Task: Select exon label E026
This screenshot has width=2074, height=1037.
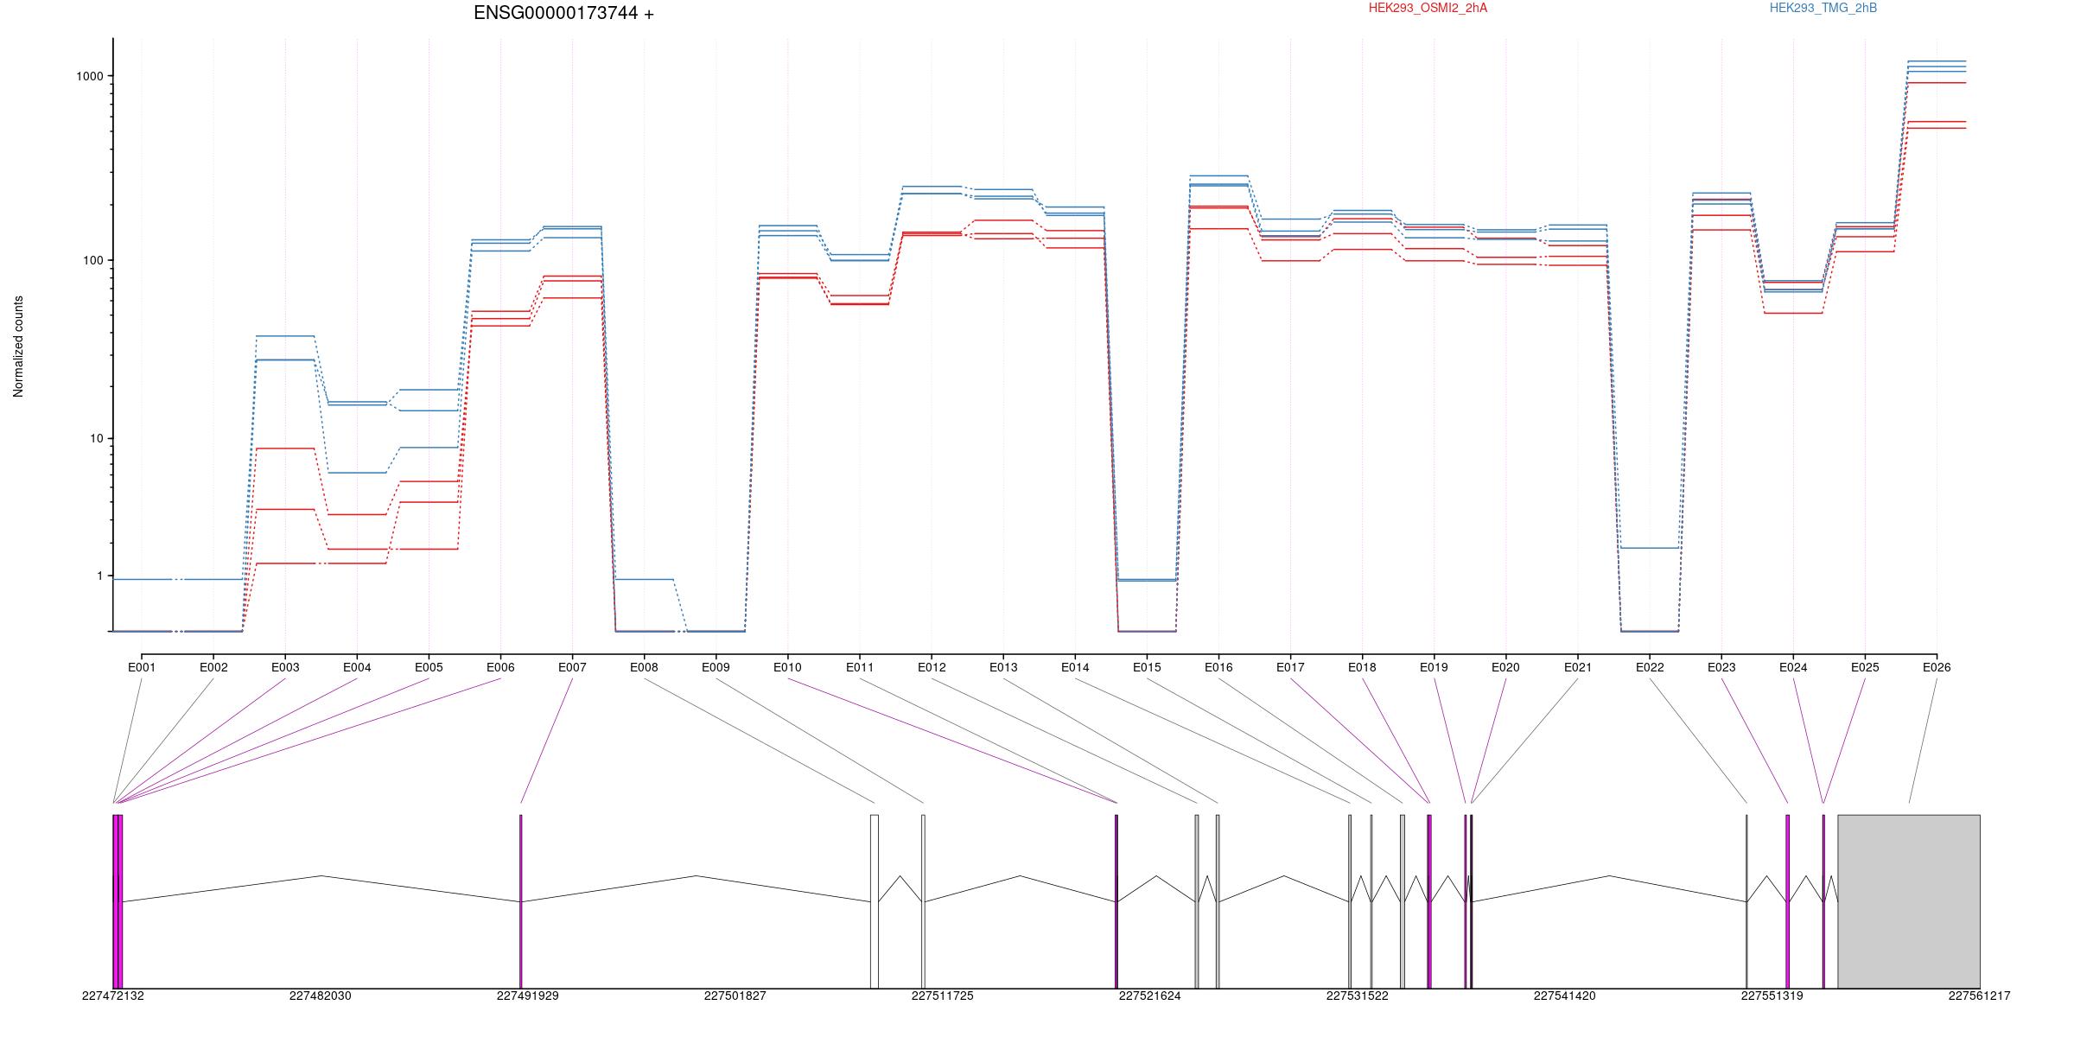Action: coord(1937,667)
